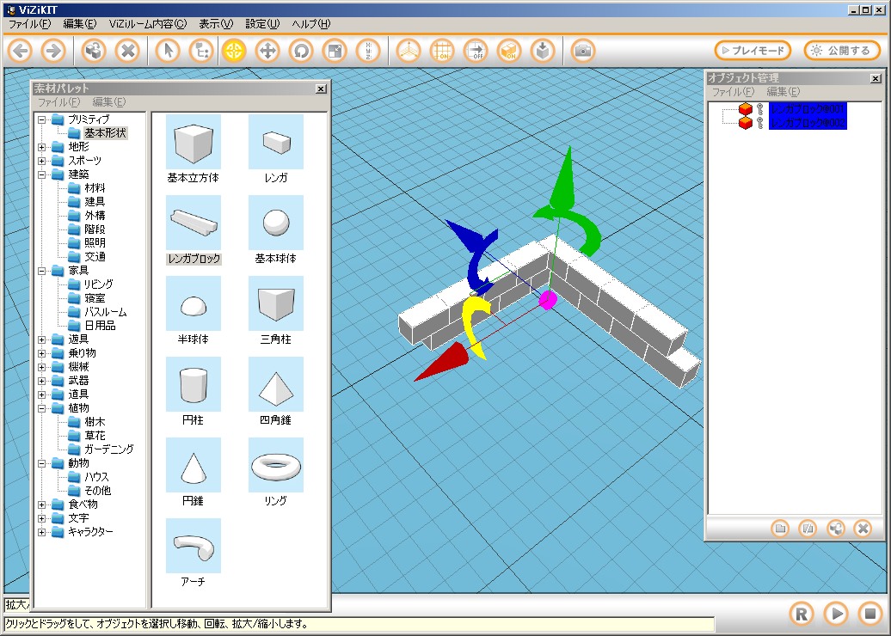Open 編集(E) menu in オブジェクト管理 panel

tap(783, 92)
